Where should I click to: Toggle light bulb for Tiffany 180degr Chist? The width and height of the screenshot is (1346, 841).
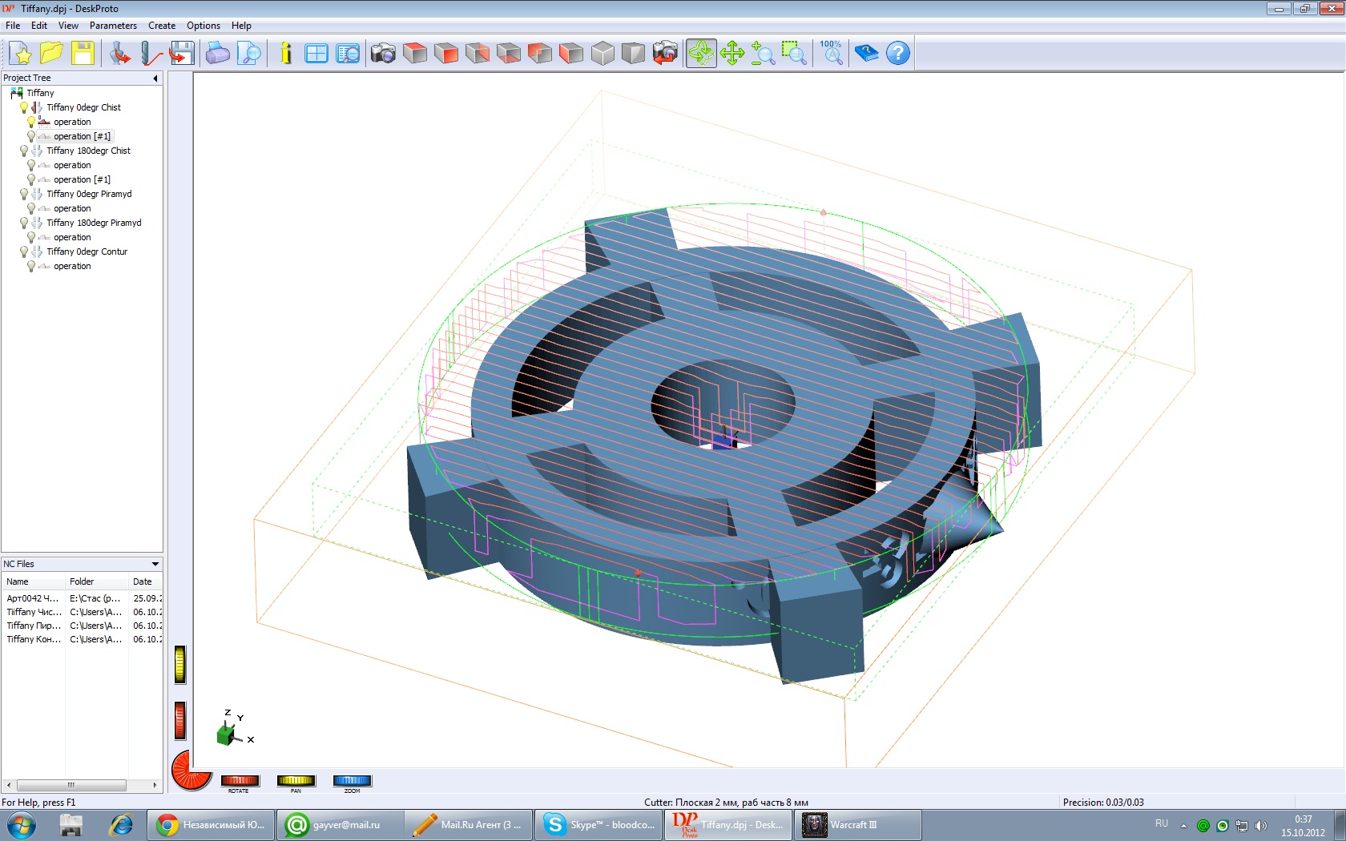click(x=24, y=151)
